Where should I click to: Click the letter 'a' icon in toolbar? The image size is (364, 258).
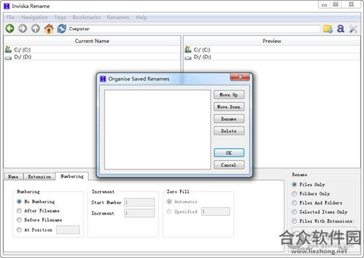[x=341, y=28]
